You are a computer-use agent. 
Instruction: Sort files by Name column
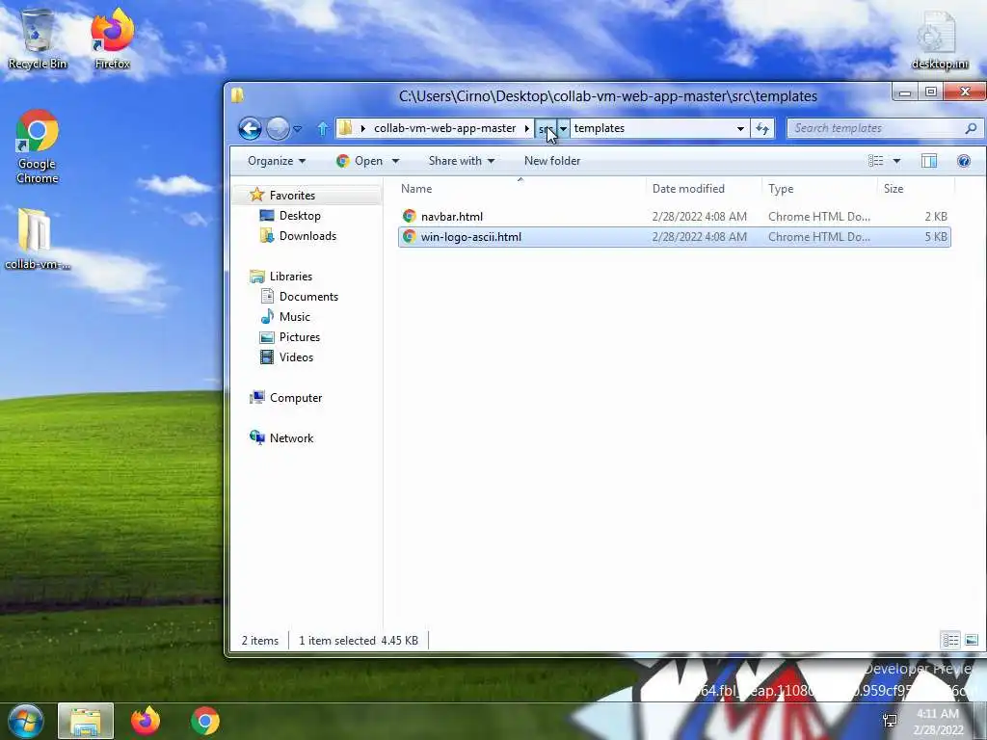click(520, 189)
